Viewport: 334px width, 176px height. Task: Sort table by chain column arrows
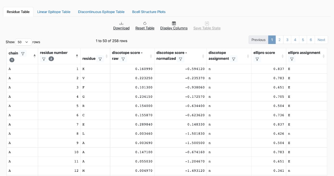coord(35,56)
